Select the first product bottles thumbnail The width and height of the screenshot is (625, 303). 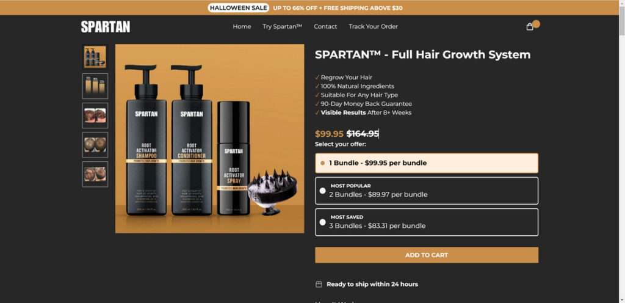[x=95, y=57]
